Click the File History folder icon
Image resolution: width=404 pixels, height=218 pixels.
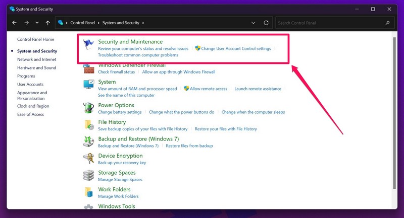click(x=88, y=125)
